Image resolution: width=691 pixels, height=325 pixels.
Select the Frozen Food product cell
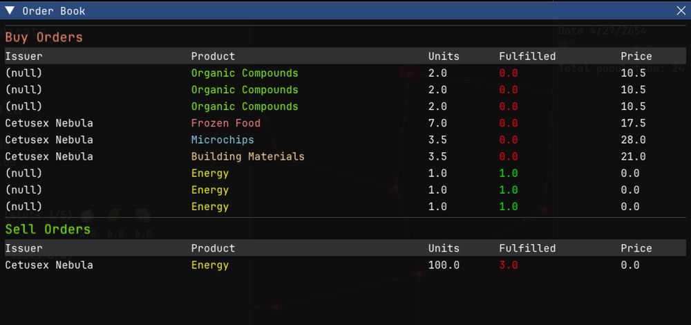226,123
